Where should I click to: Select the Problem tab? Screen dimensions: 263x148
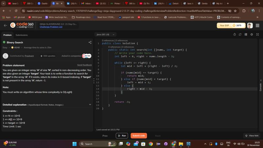pyautogui.click(x=7, y=35)
